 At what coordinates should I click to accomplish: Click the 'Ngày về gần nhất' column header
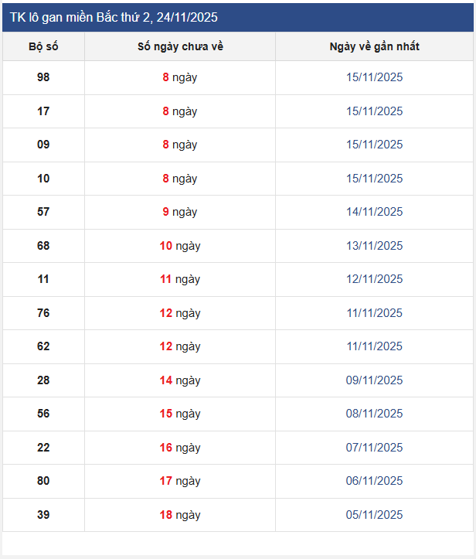pos(374,46)
